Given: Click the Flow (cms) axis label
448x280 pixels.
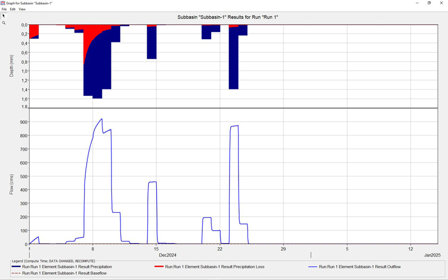Looking at the screenshot, I should (x=12, y=184).
